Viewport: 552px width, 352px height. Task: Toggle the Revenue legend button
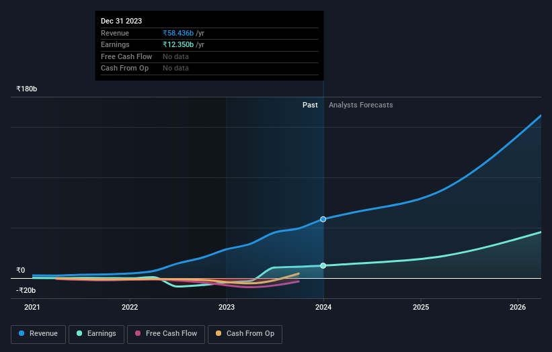pos(38,334)
